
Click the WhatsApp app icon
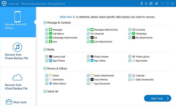coord(133,33)
